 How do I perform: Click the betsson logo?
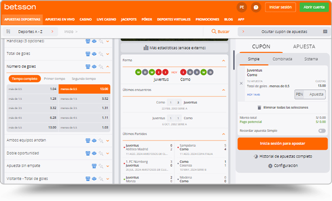click(x=20, y=7)
